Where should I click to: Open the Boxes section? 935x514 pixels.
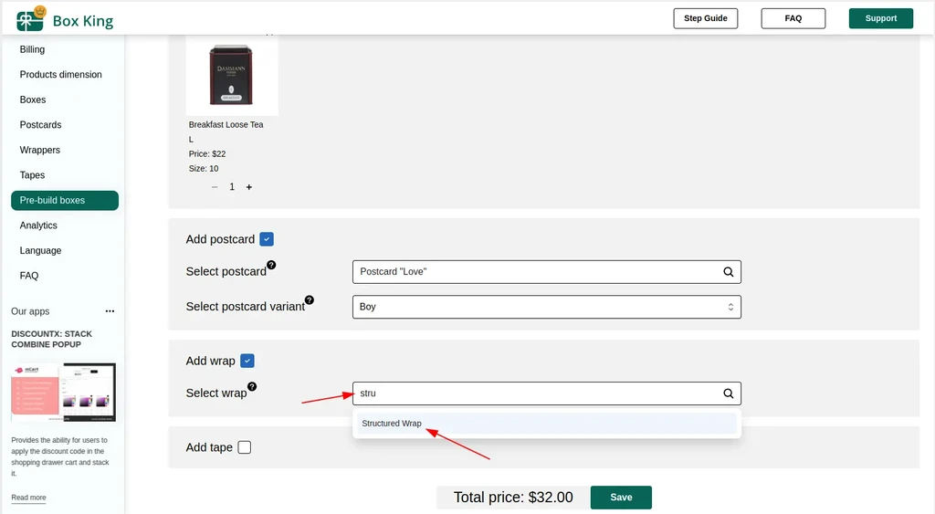click(x=33, y=100)
